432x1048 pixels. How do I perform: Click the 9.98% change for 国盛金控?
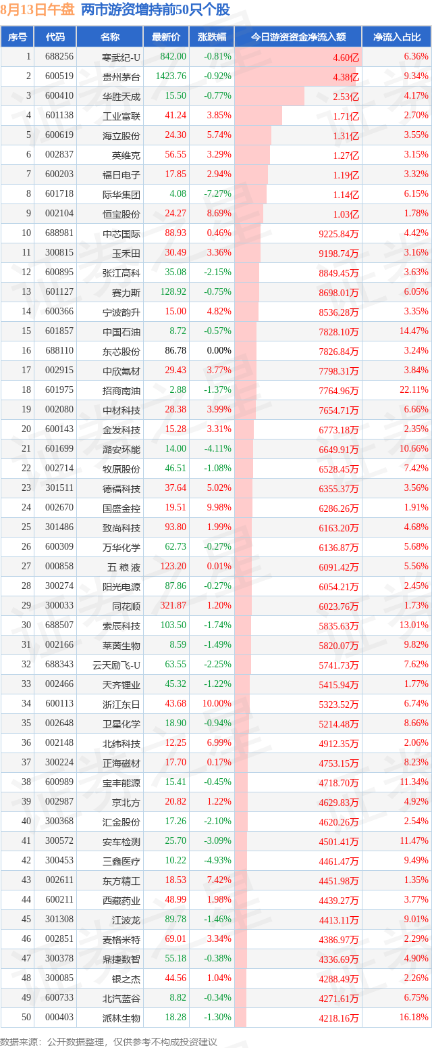[x=218, y=508]
